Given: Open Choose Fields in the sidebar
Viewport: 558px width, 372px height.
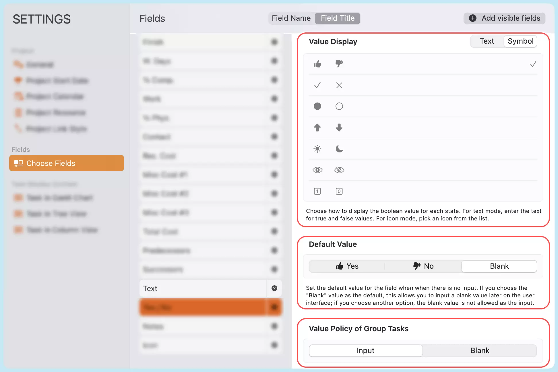Looking at the screenshot, I should [x=66, y=163].
